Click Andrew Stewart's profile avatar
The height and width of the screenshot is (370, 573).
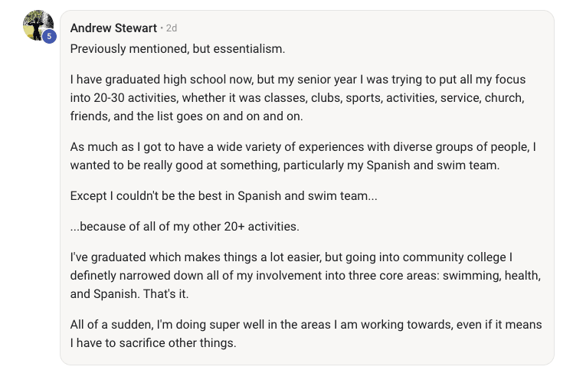[x=37, y=25]
